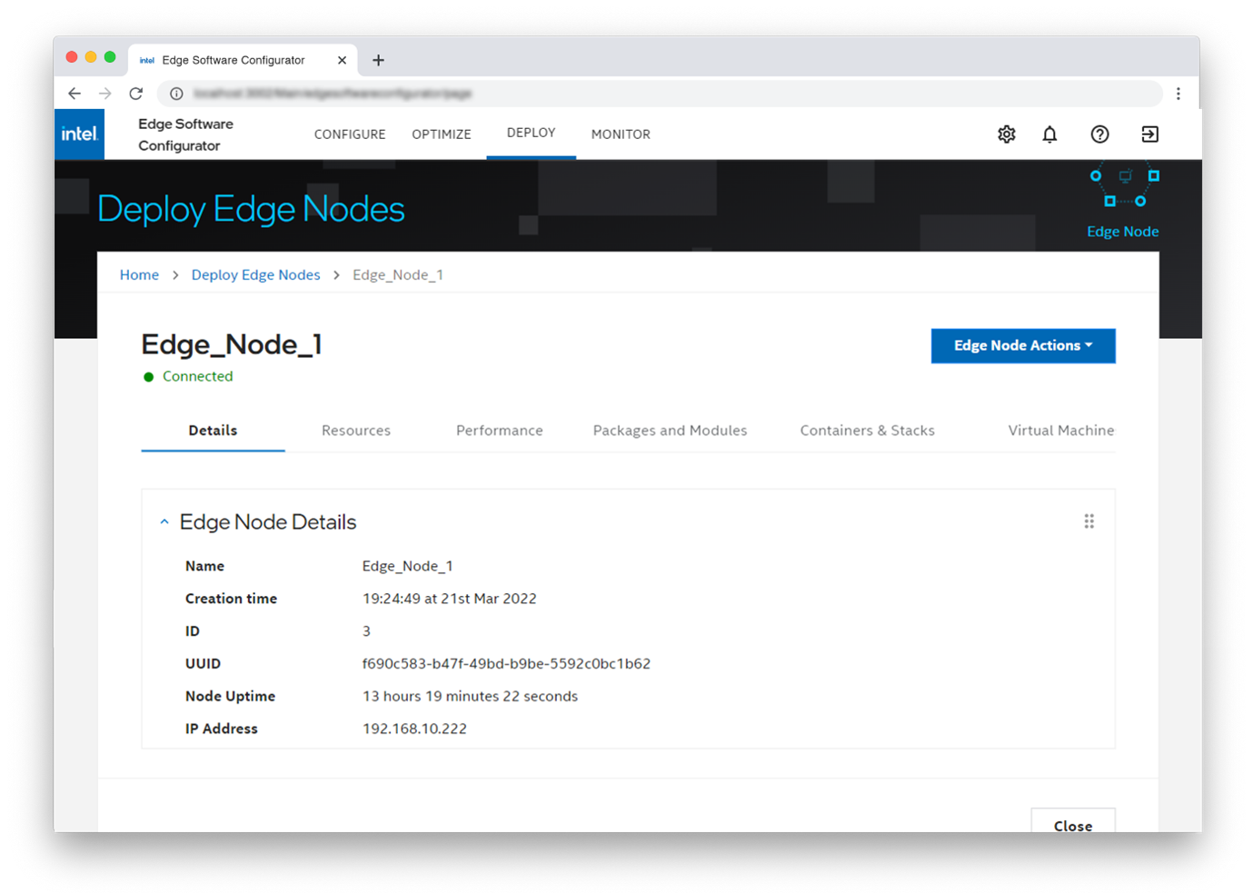Open the settings gear icon
This screenshot has width=1253, height=893.
(x=1006, y=134)
